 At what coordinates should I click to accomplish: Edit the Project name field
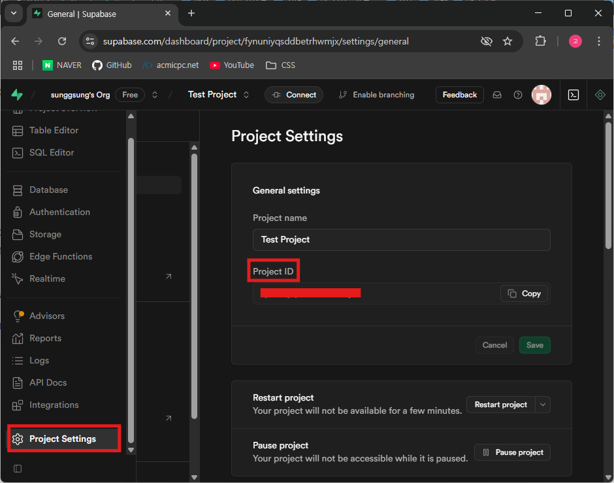click(x=401, y=240)
